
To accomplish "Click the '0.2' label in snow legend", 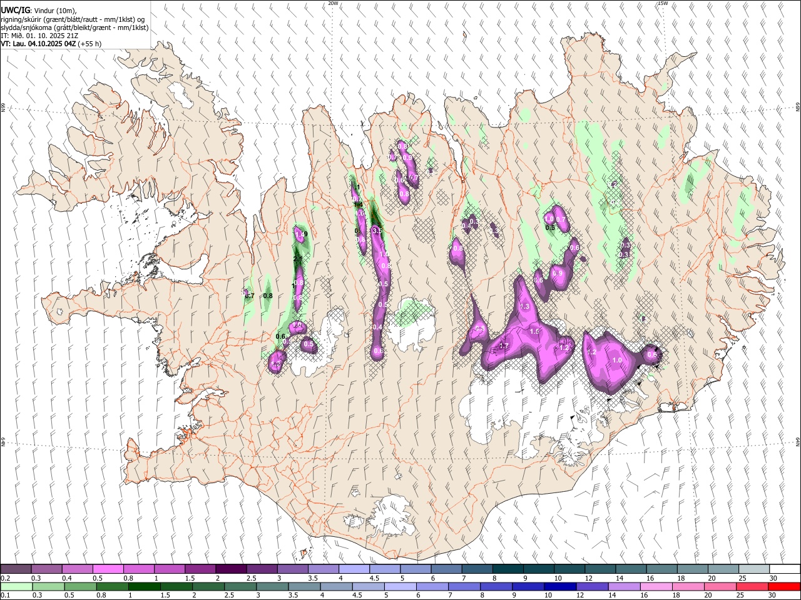I will (x=6, y=578).
